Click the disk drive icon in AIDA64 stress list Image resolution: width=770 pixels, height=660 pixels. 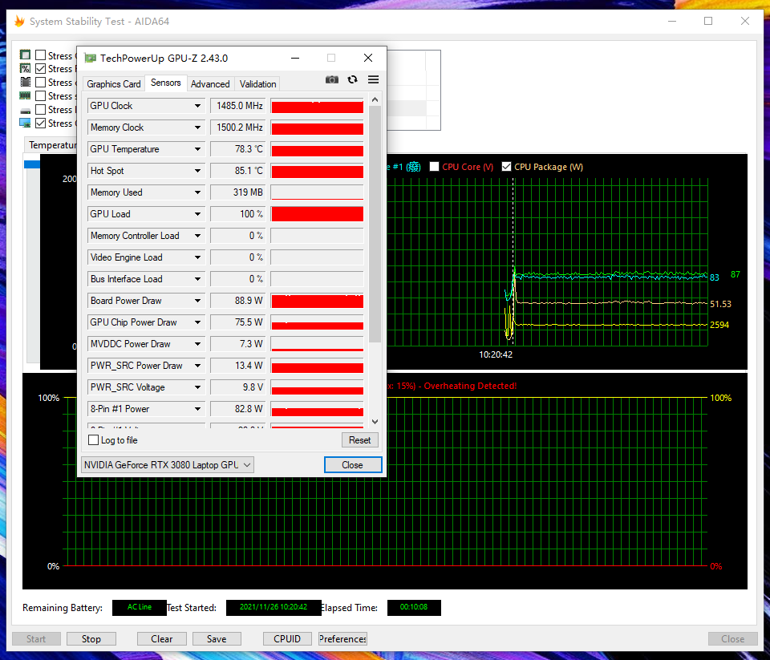tap(25, 110)
